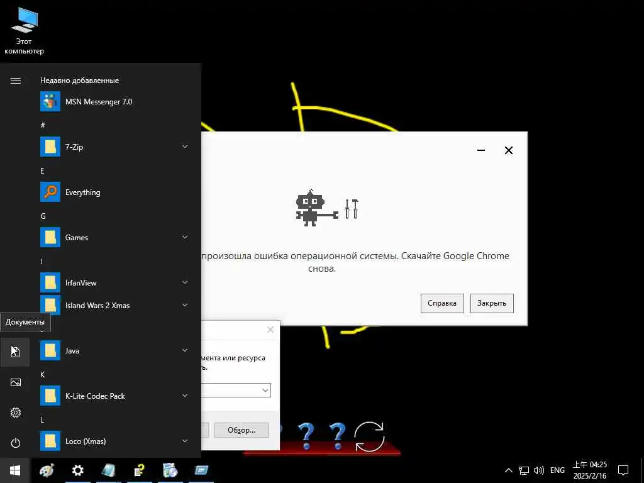
Task: Open the notification center icon
Action: click(623, 470)
